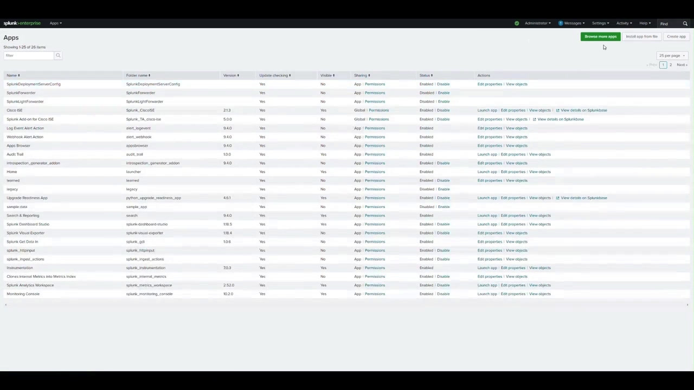
Task: Open the Help menu
Action: [645, 23]
